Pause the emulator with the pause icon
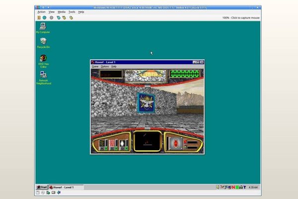 coord(39,18)
